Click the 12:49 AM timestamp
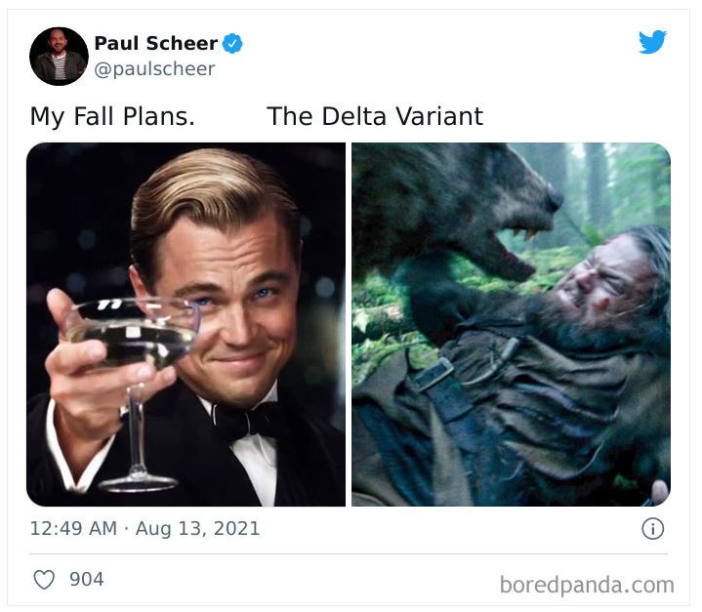Image resolution: width=702 pixels, height=612 pixels. pyautogui.click(x=73, y=529)
